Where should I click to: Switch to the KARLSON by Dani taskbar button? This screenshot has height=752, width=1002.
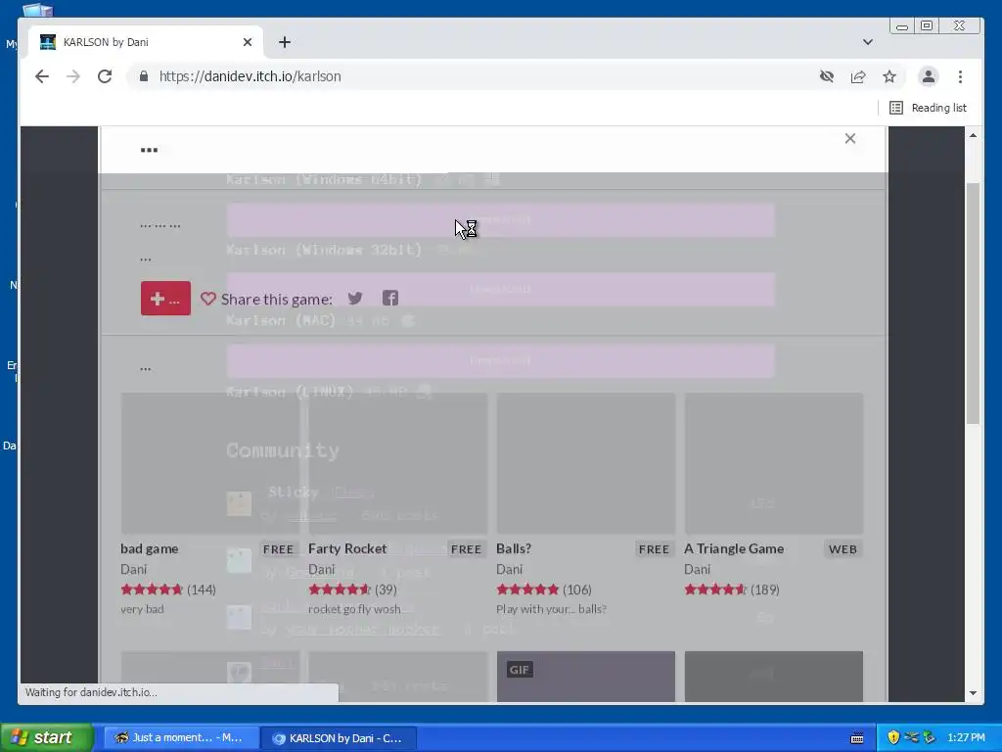pos(340,738)
